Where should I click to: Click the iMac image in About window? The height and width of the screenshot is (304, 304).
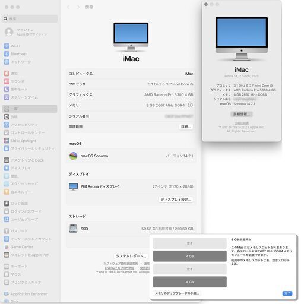tap(242, 39)
